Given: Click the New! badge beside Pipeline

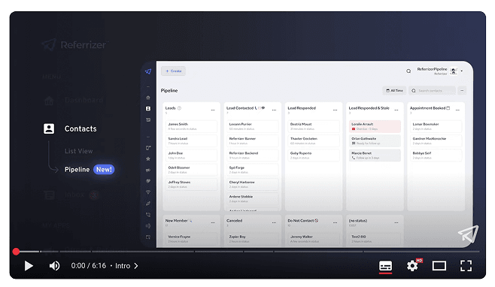Looking at the screenshot, I should 104,169.
